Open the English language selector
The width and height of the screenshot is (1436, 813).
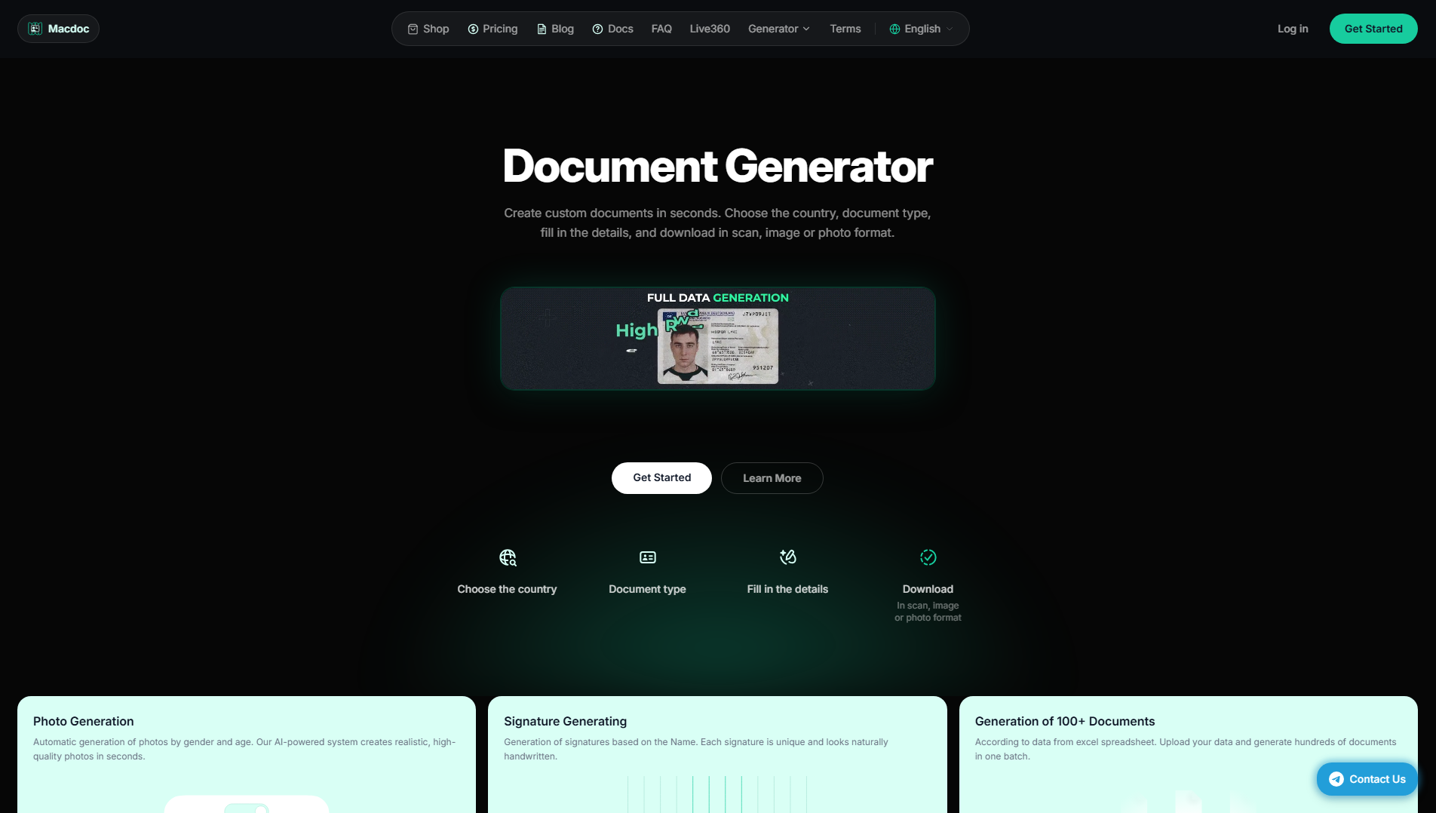click(x=921, y=29)
